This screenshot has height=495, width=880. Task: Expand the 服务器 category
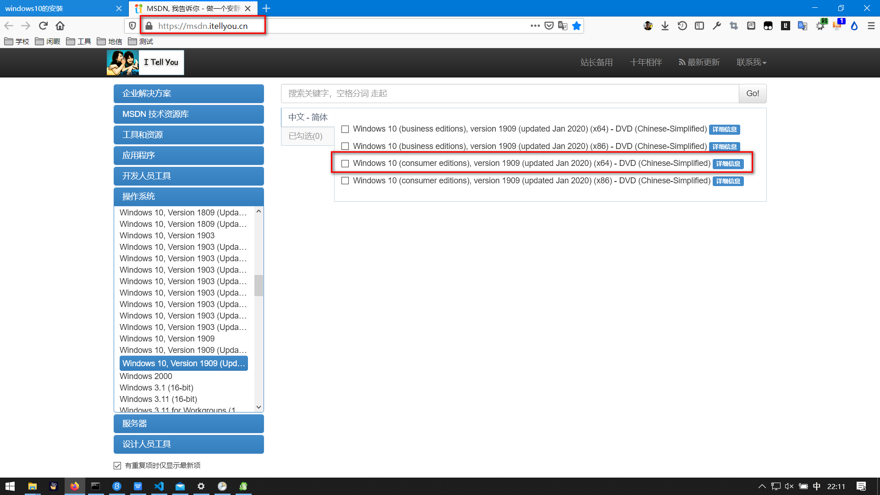(189, 423)
